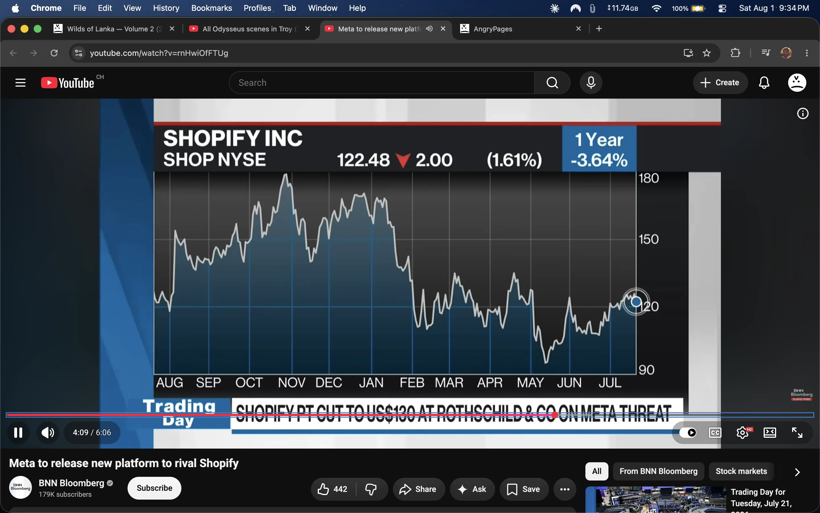
Task: Subscribe to BNN Bloomberg
Action: pyautogui.click(x=155, y=488)
